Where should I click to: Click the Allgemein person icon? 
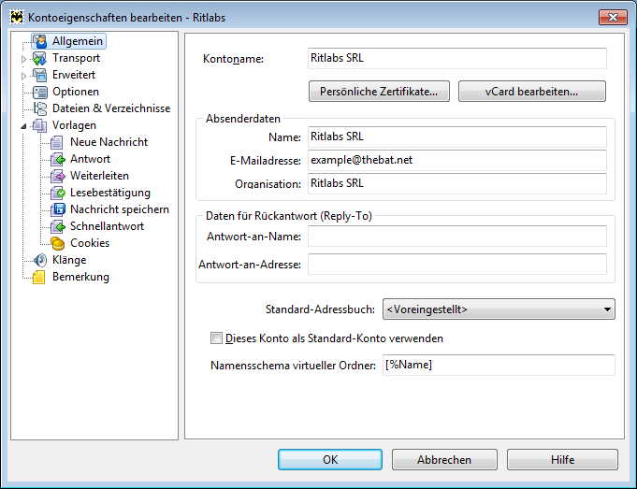coord(40,41)
